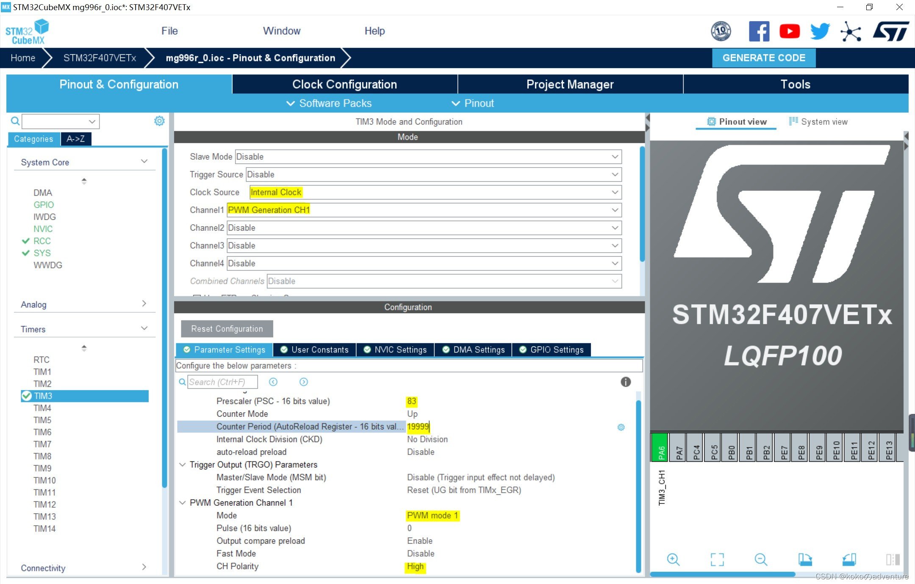This screenshot has height=584, width=915.
Task: Open the Channel2 dropdown
Action: 424,228
